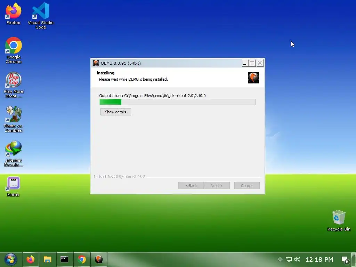Click the 'Installing' heading text
The height and width of the screenshot is (267, 356).
106,73
